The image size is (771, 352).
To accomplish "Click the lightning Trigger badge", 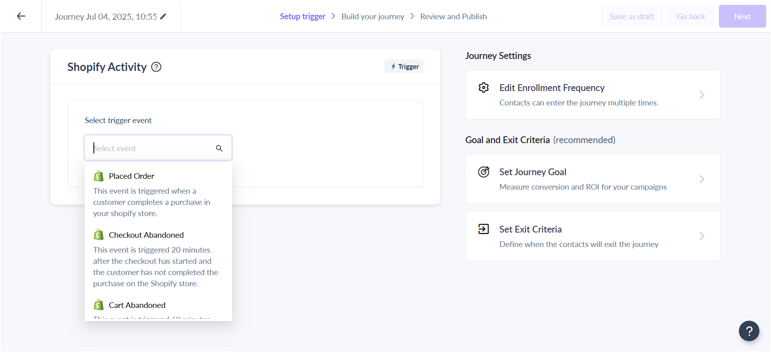I will point(404,67).
